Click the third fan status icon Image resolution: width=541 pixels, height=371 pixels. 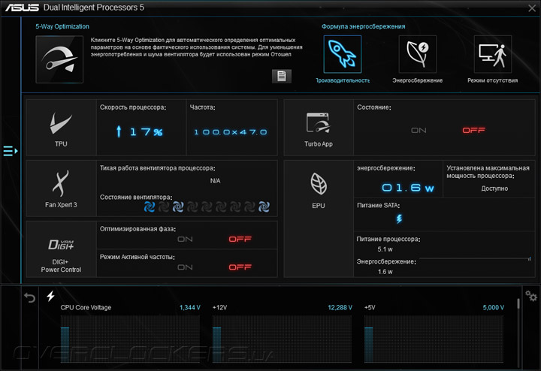tap(178, 207)
